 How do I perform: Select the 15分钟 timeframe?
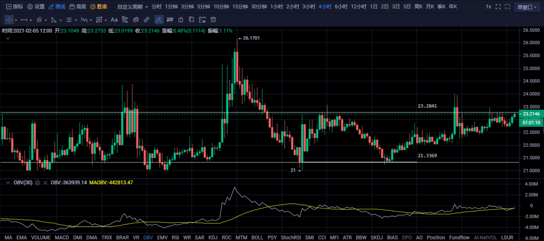[240, 7]
